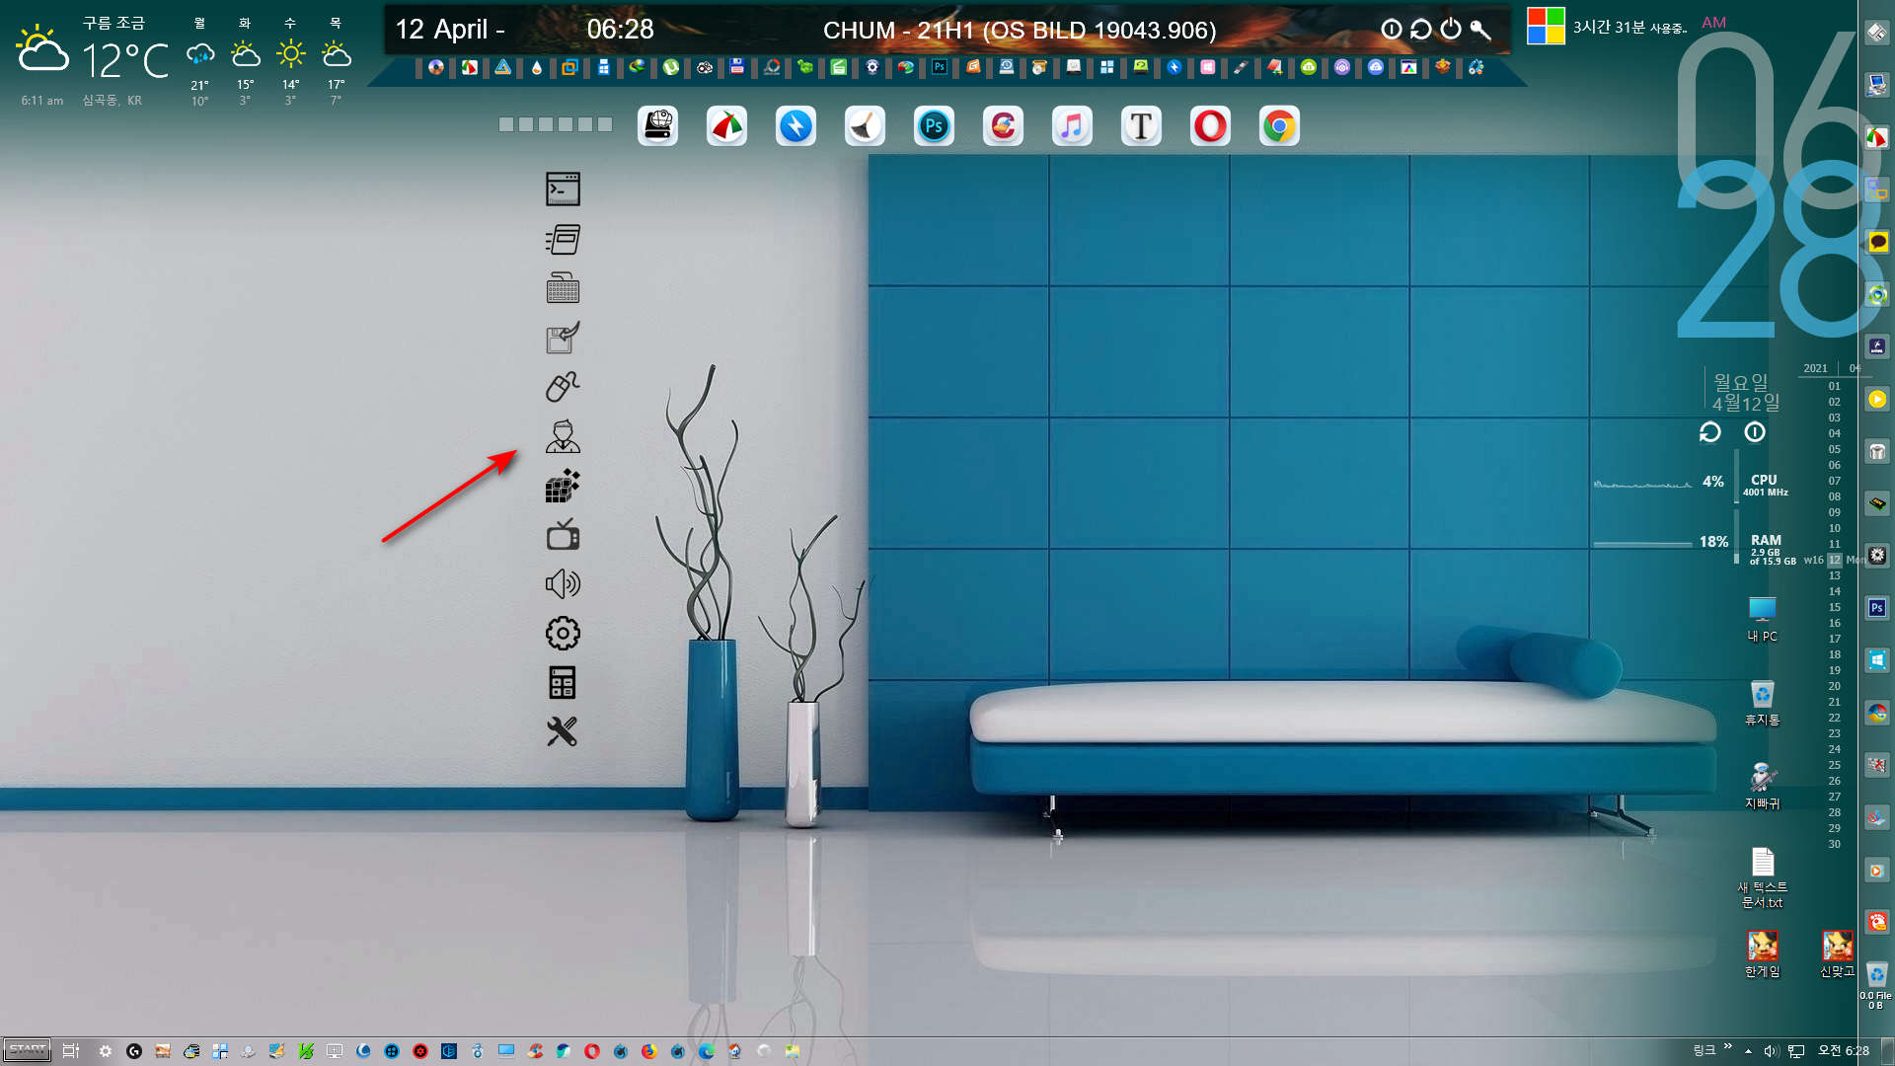This screenshot has width=1895, height=1066.
Task: Open the small Photoshop icon in the top strip
Action: pos(939,67)
